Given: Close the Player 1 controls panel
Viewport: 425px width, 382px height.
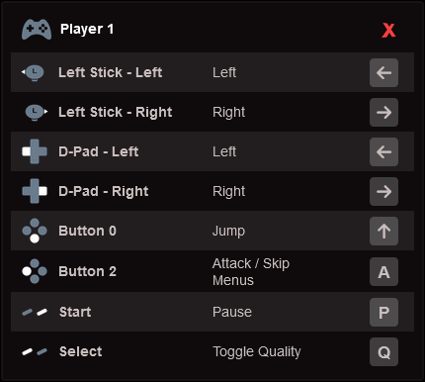Looking at the screenshot, I should [x=388, y=31].
